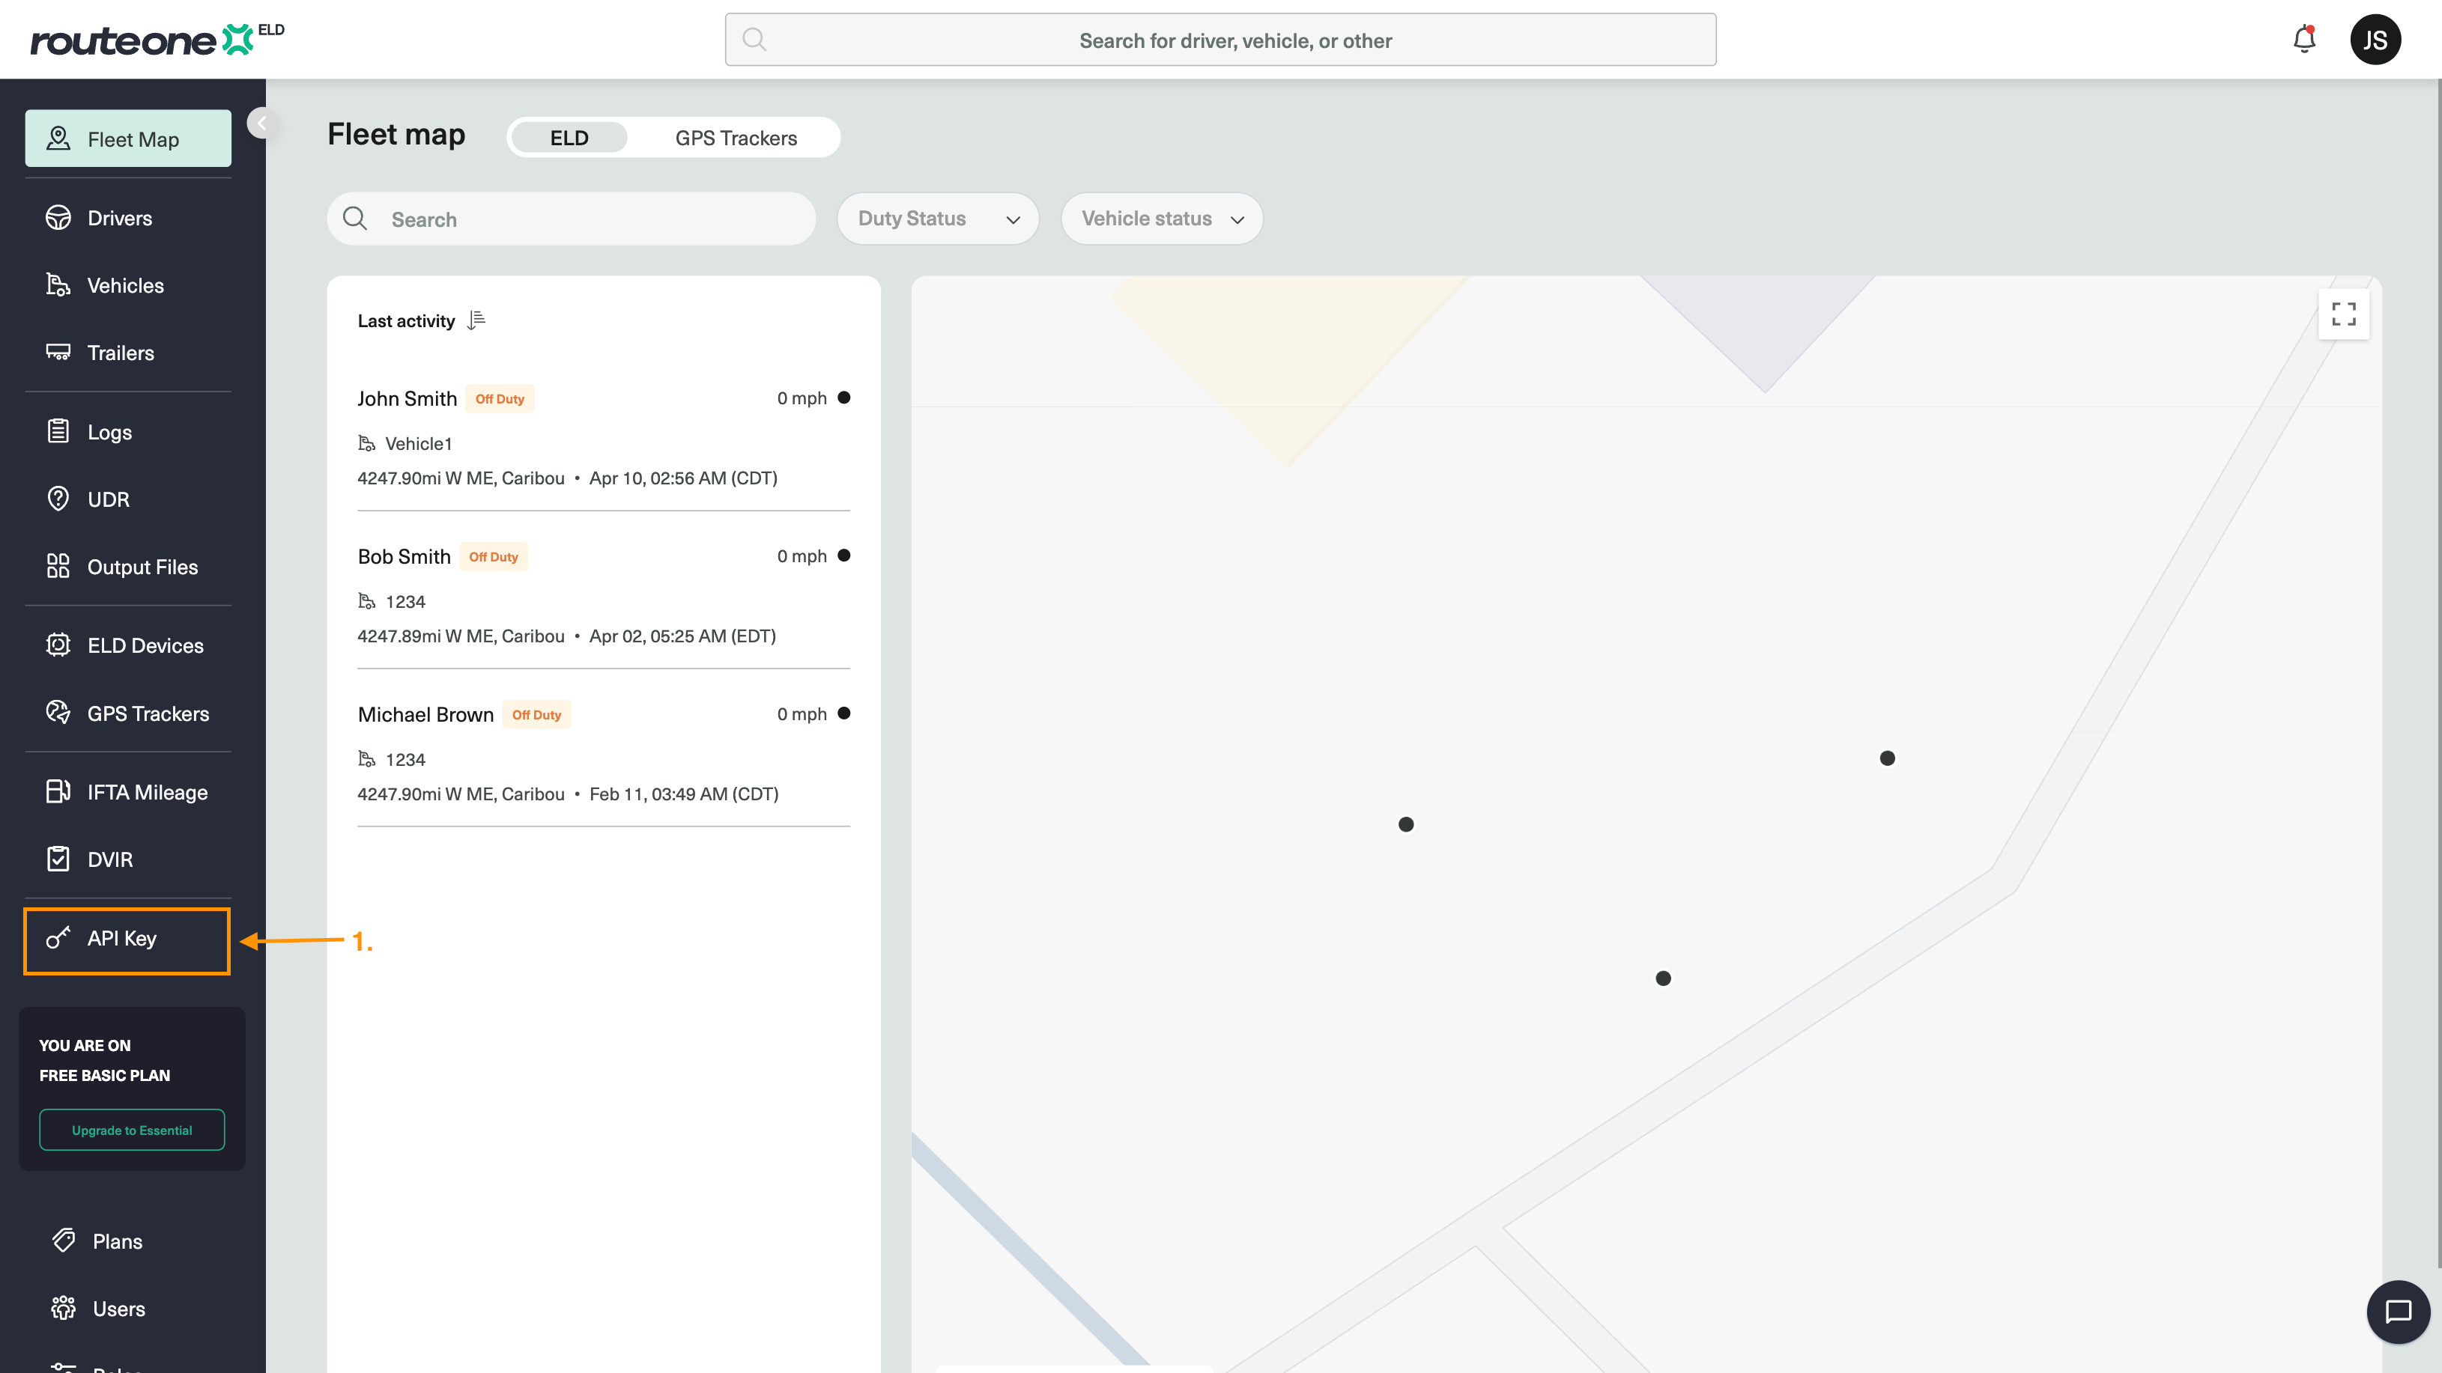Image resolution: width=2442 pixels, height=1373 pixels.
Task: Click the GPS Trackers sidebar label
Action: click(x=148, y=713)
